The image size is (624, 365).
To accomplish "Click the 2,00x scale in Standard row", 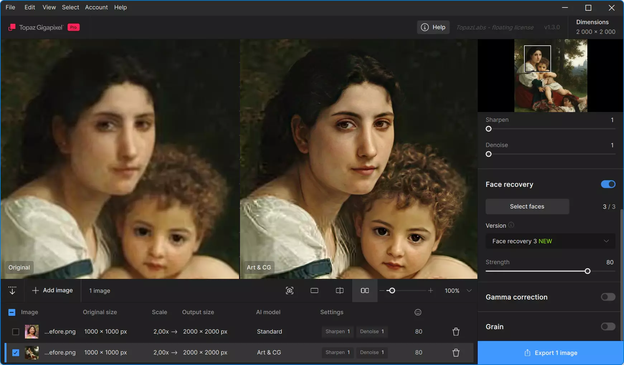I will click(x=161, y=332).
